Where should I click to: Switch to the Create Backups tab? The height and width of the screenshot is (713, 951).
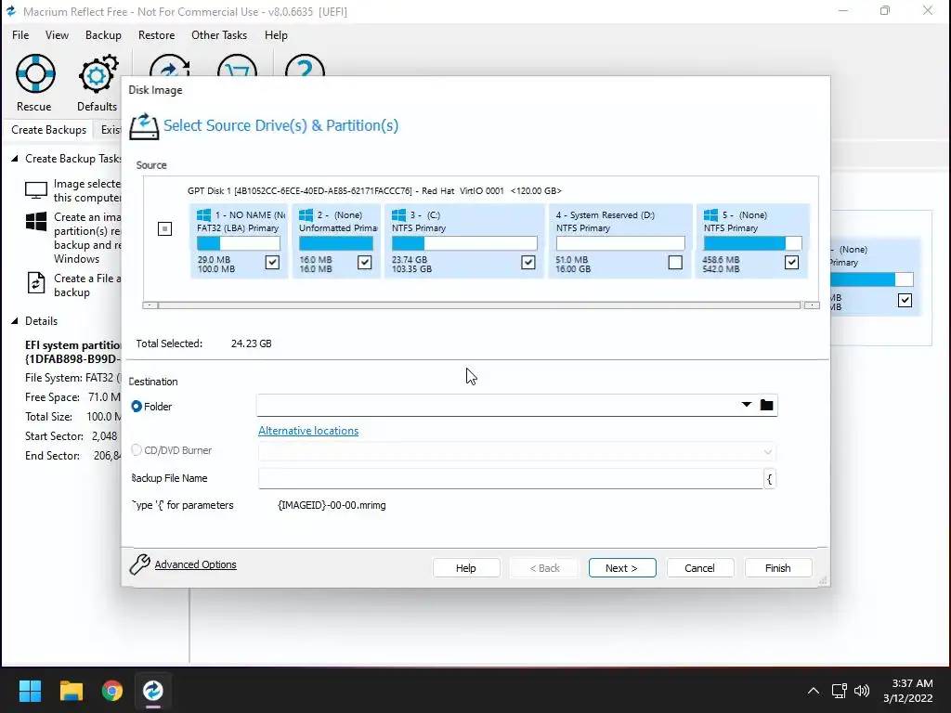point(48,130)
